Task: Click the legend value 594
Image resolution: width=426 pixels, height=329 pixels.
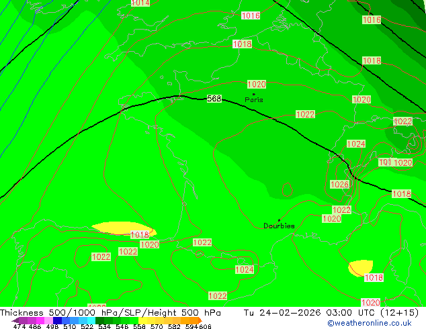Action: click(x=191, y=326)
